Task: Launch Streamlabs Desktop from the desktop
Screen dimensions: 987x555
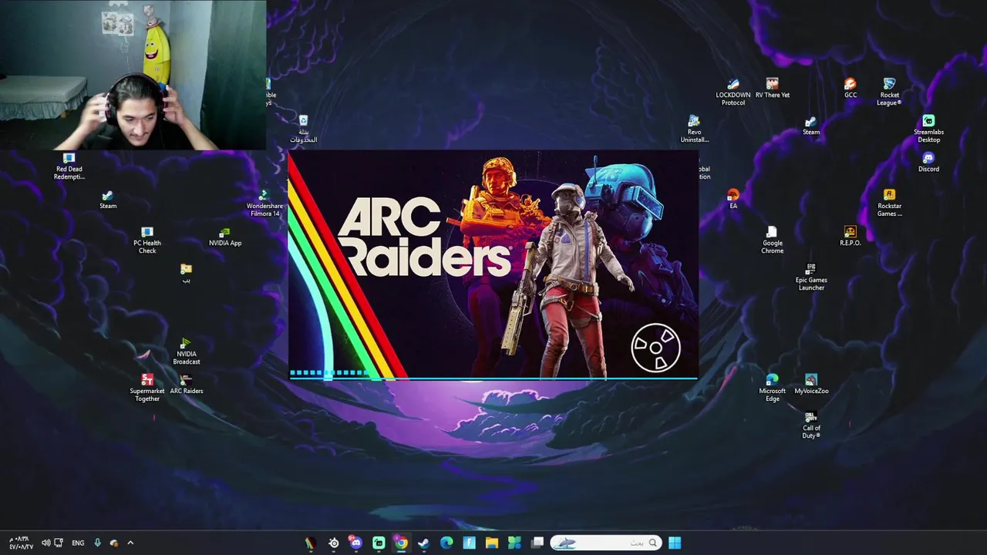Action: (x=928, y=129)
